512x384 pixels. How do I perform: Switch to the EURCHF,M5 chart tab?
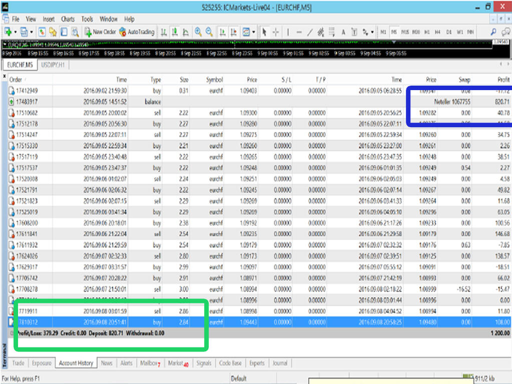coord(20,65)
